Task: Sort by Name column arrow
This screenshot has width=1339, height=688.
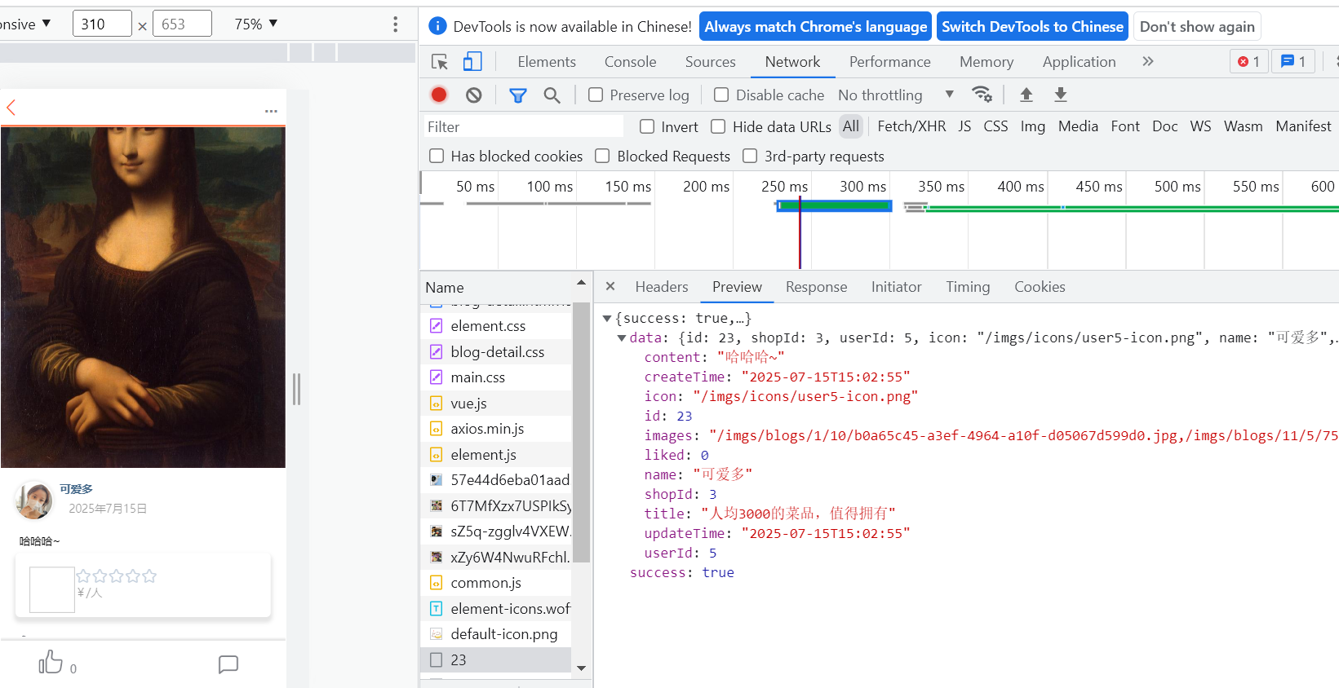Action: coord(581,283)
